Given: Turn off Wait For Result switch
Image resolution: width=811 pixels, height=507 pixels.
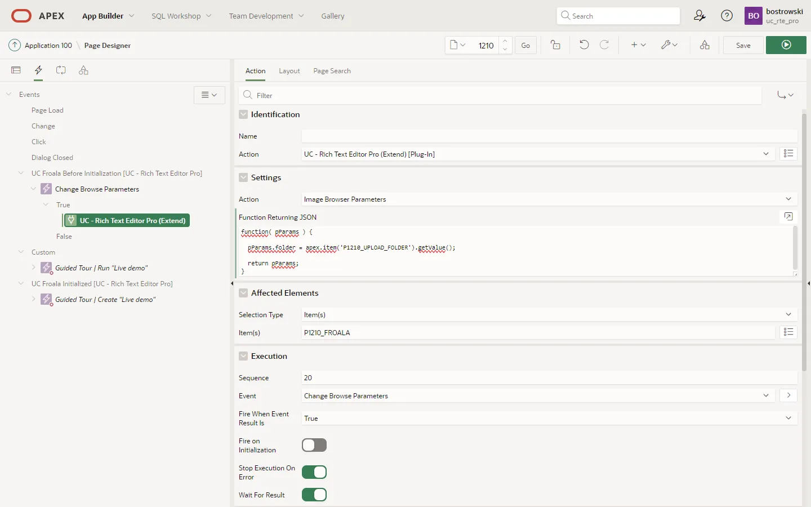Looking at the screenshot, I should (314, 495).
